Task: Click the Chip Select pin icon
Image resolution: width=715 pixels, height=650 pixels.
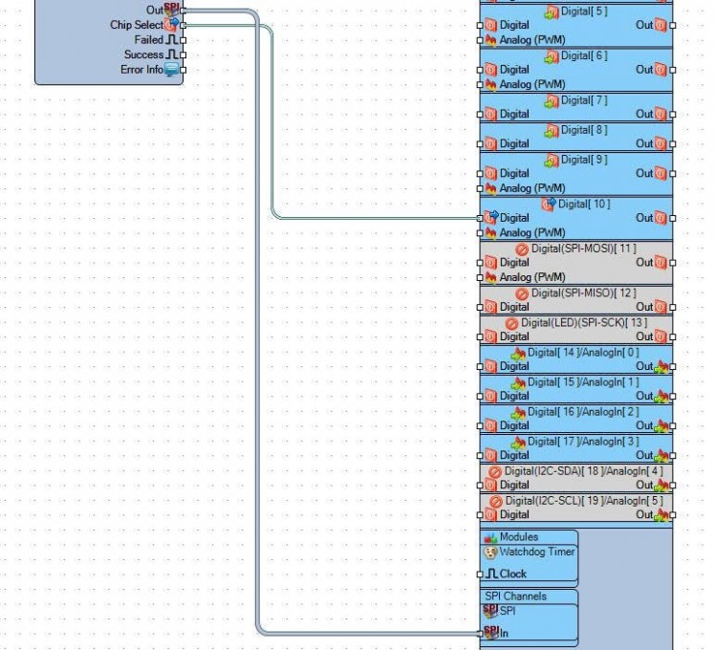Action: click(171, 25)
